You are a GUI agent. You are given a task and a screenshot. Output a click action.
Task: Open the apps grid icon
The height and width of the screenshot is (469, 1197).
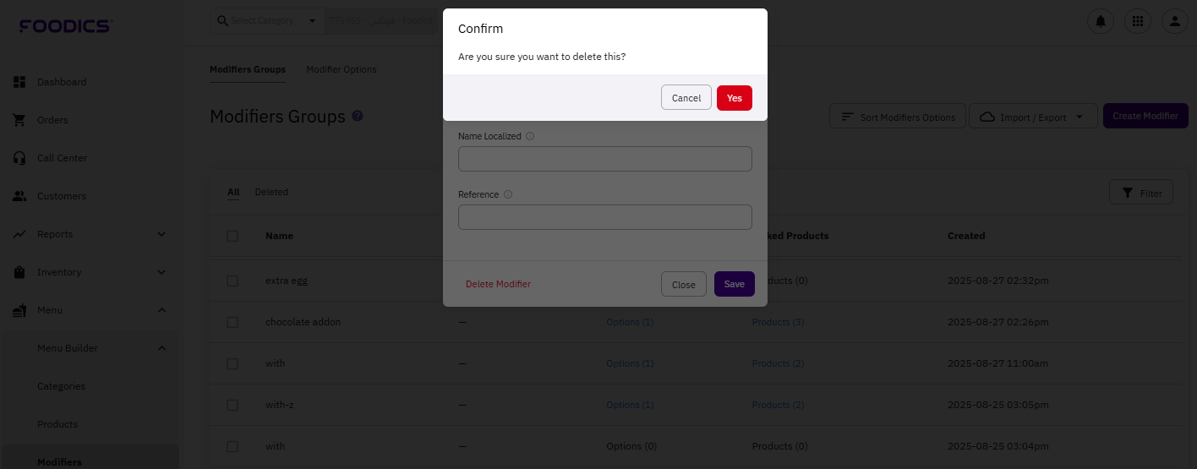tap(1138, 22)
